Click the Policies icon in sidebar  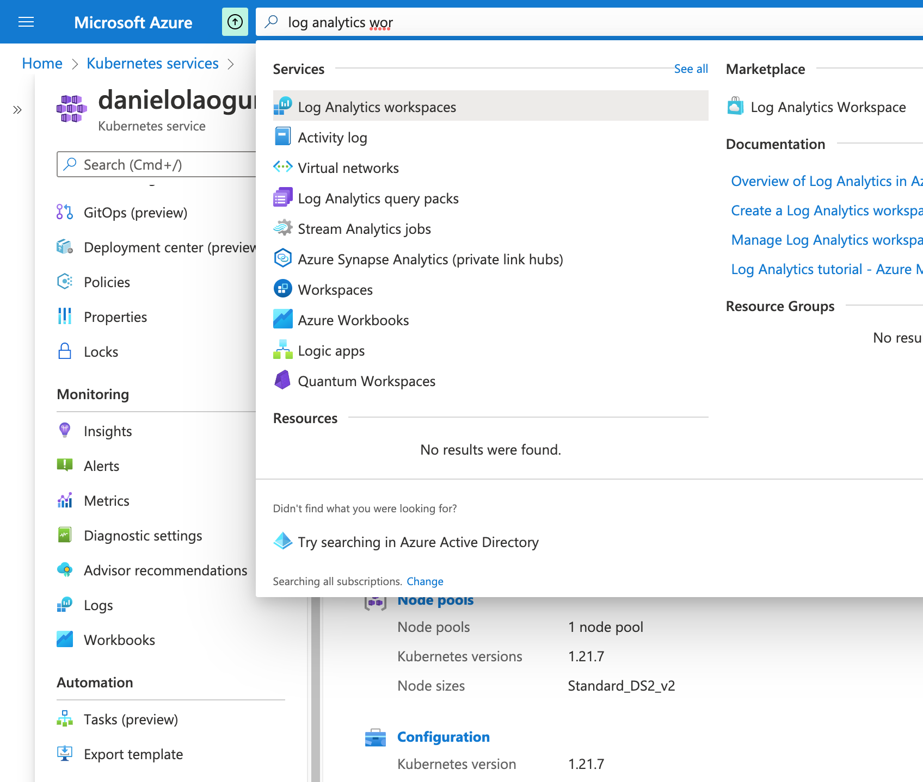point(65,282)
